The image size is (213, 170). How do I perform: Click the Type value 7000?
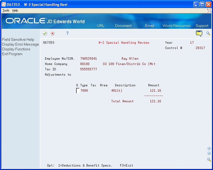[x=84, y=91]
